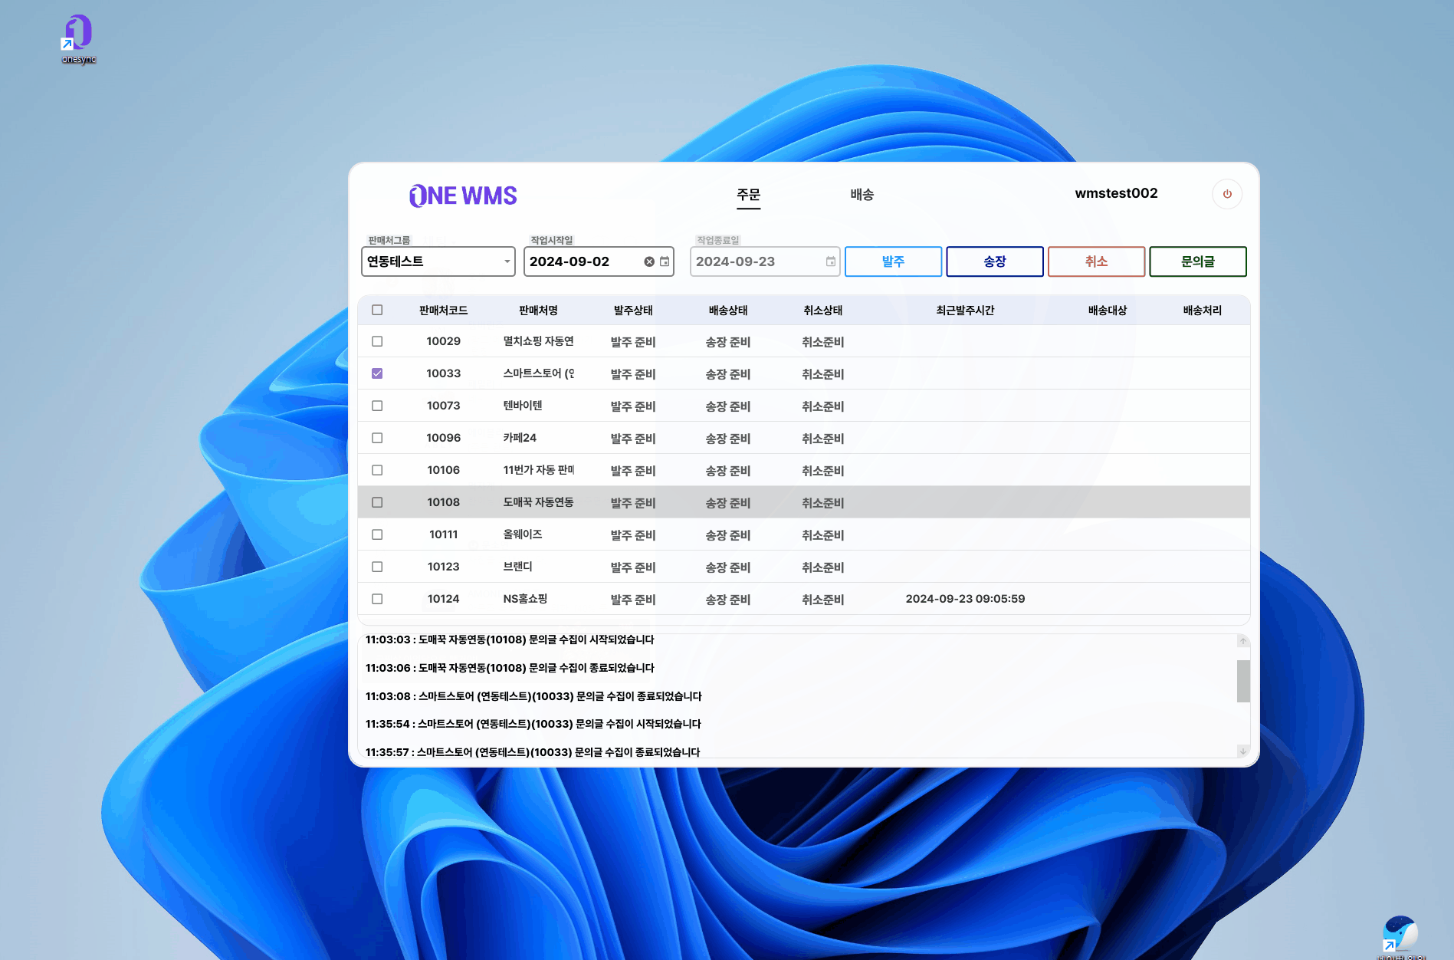Image resolution: width=1454 pixels, height=960 pixels.
Task: Click the log panel scroll-up arrow
Action: pyautogui.click(x=1243, y=641)
